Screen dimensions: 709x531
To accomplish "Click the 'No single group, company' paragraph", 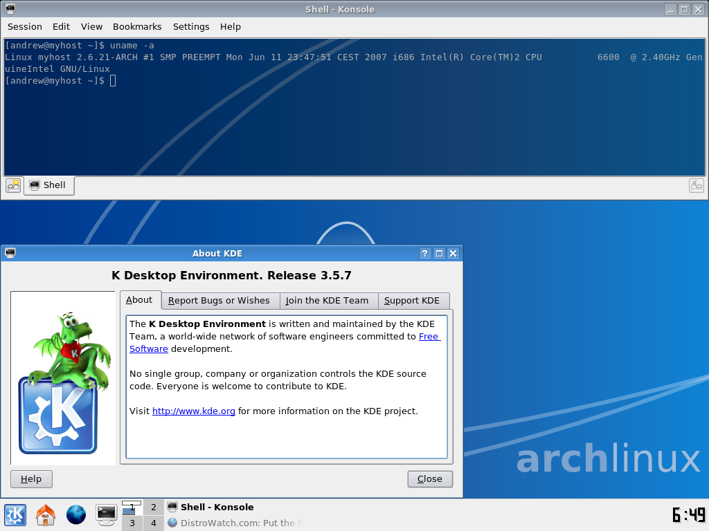I will 278,380.
